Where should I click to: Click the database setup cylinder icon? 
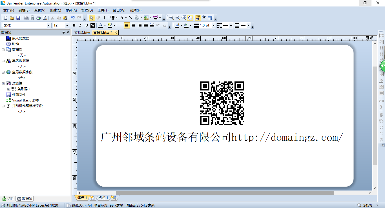[x=32, y=18]
